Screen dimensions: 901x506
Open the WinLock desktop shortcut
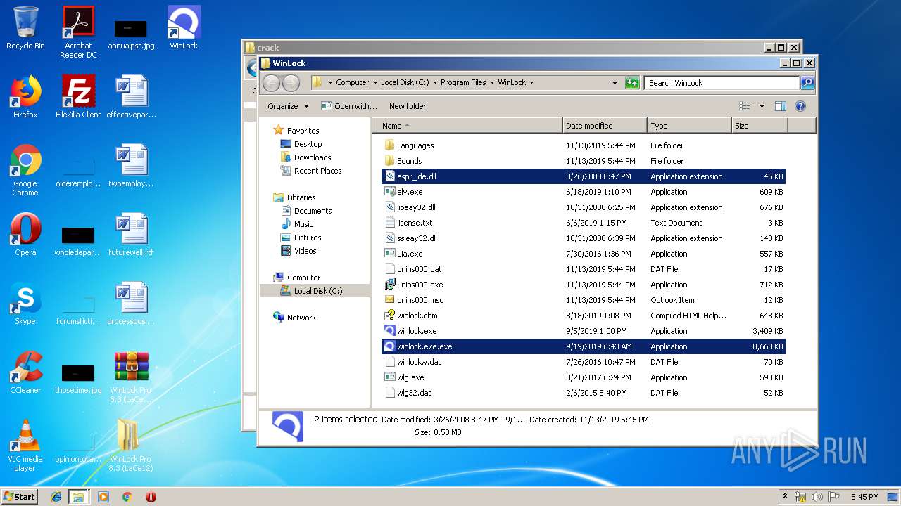pyautogui.click(x=184, y=28)
